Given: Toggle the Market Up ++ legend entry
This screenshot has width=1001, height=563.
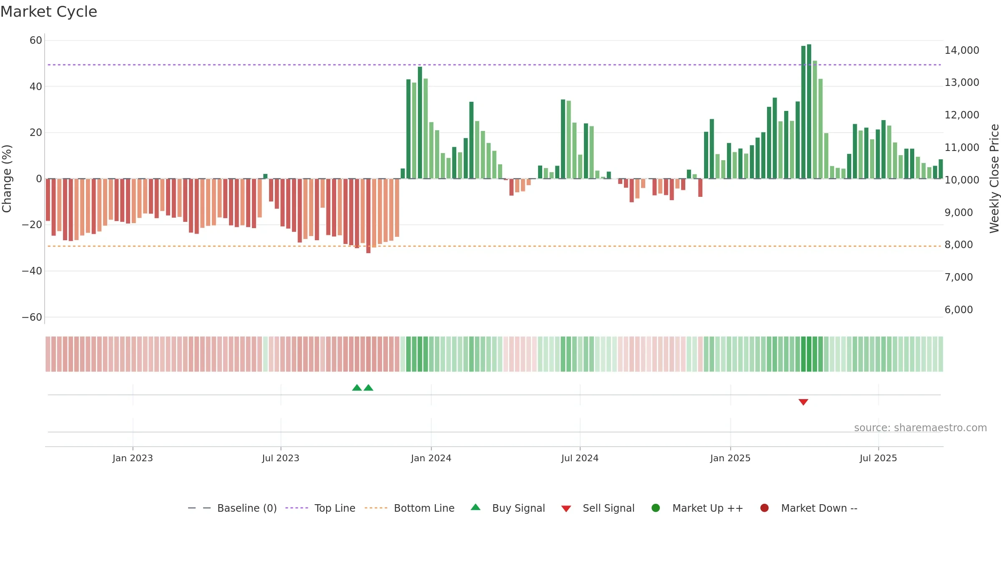Looking at the screenshot, I should pos(697,508).
